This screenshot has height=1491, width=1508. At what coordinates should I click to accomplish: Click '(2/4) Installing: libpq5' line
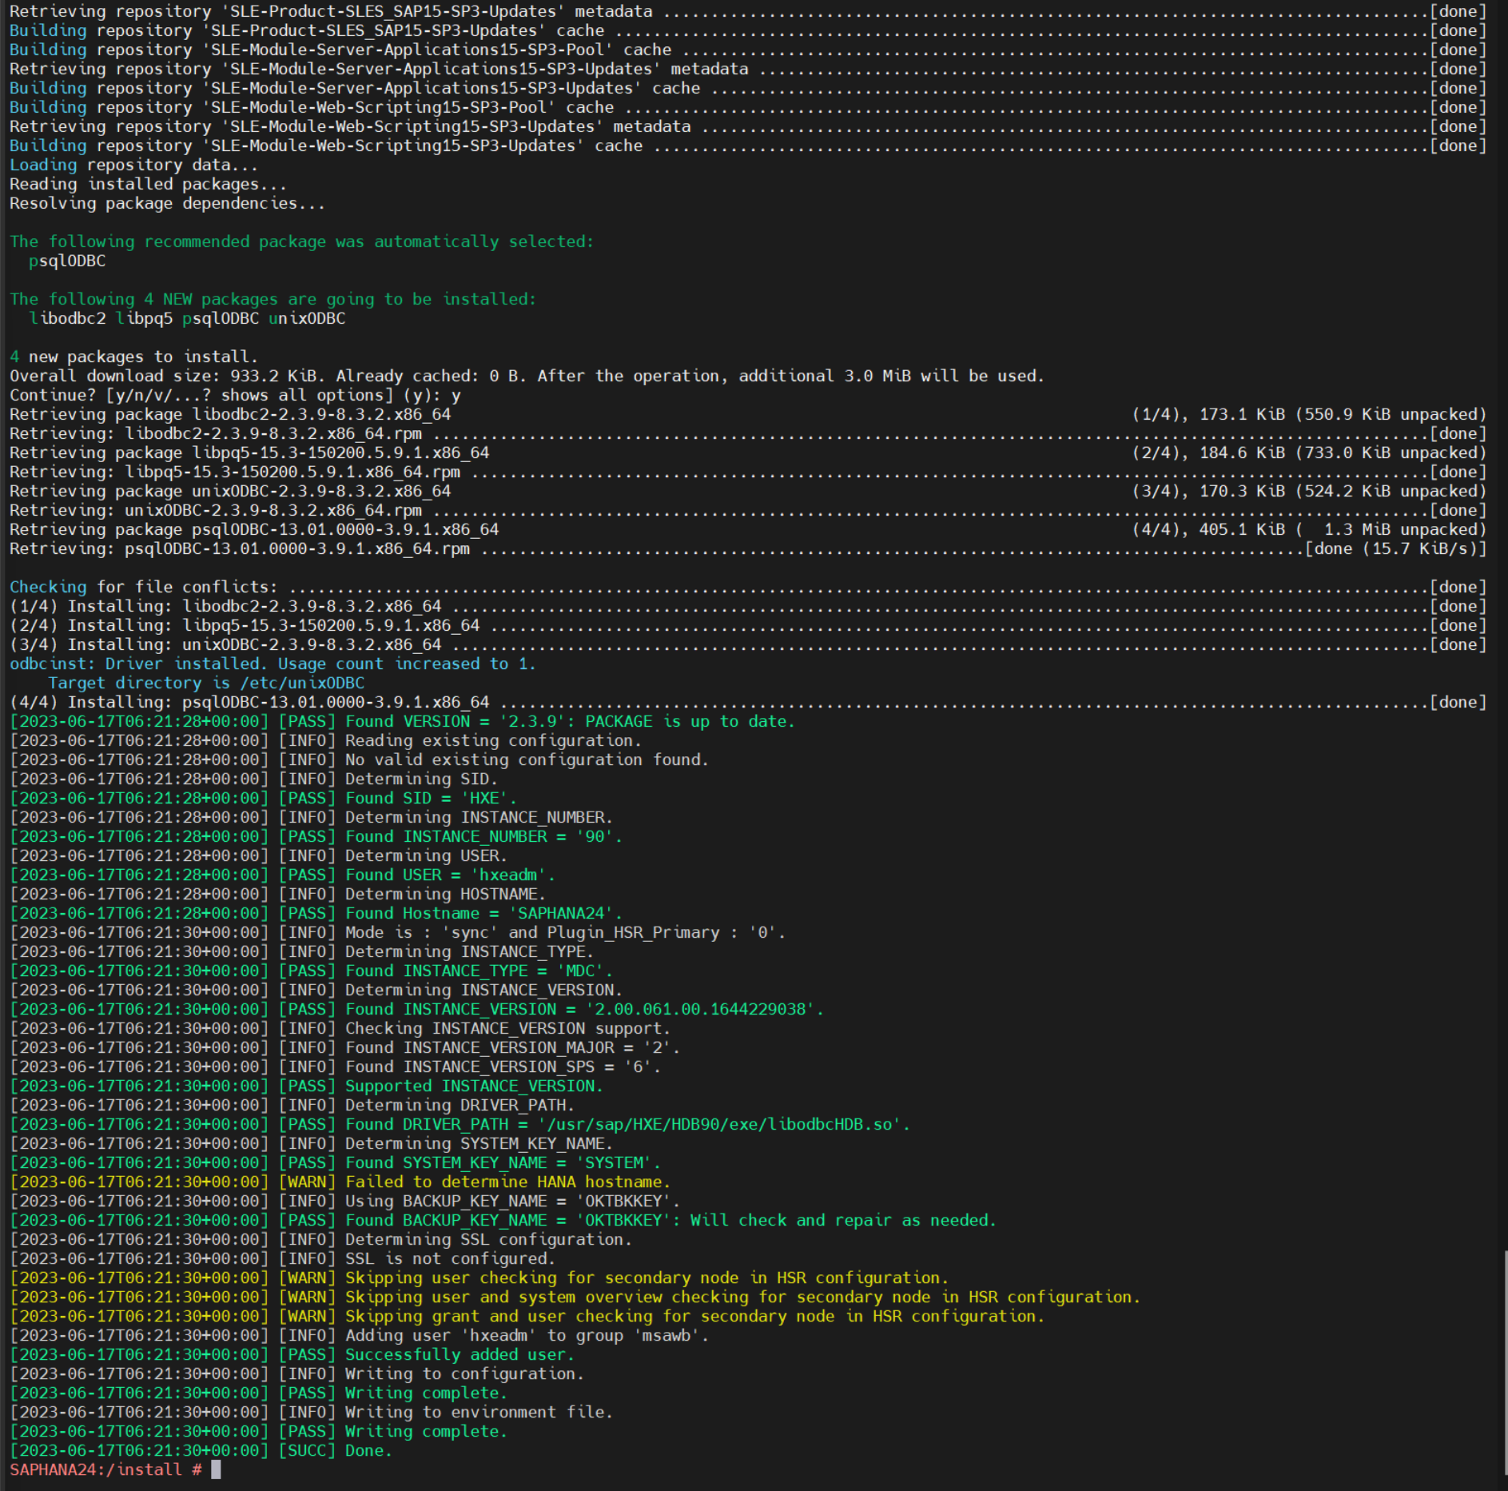pos(748,625)
